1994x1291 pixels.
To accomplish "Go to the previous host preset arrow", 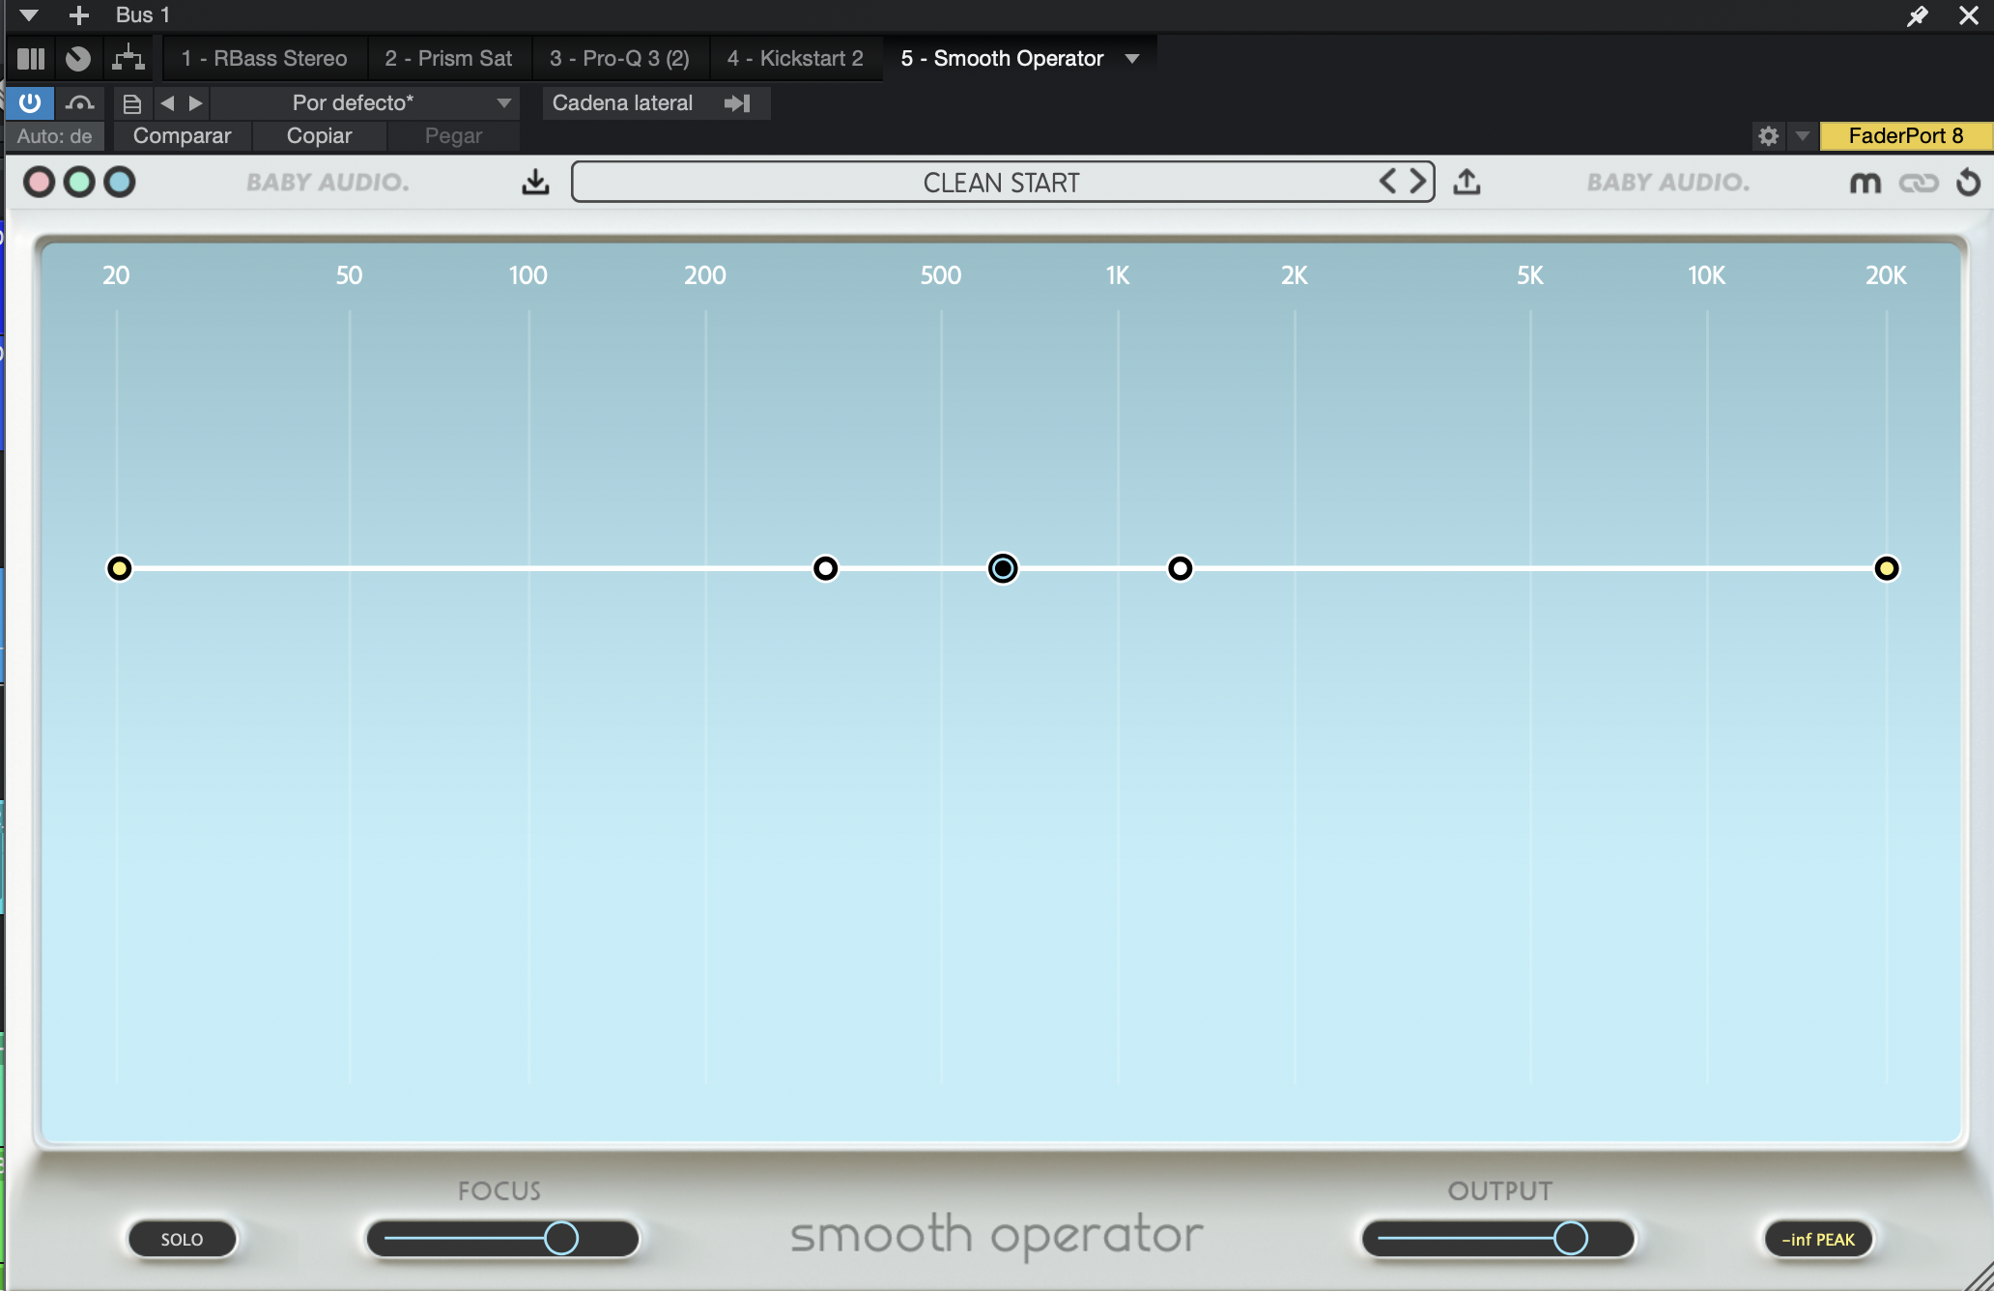I will pos(167,102).
